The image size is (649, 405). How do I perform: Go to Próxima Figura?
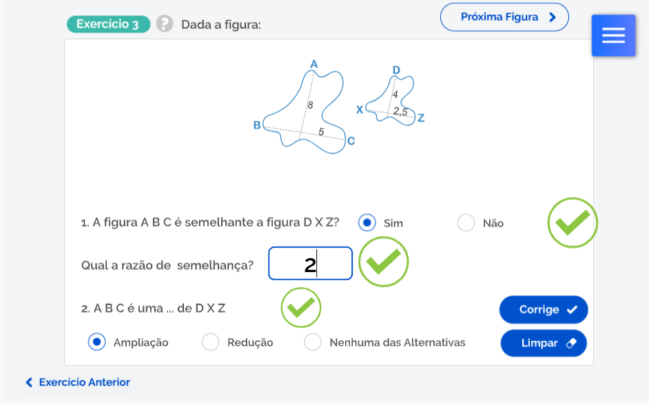tap(504, 17)
